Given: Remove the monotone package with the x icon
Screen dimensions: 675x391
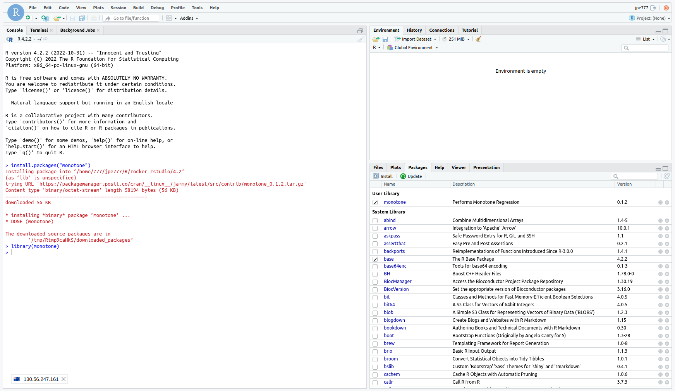Looking at the screenshot, I should 667,202.
